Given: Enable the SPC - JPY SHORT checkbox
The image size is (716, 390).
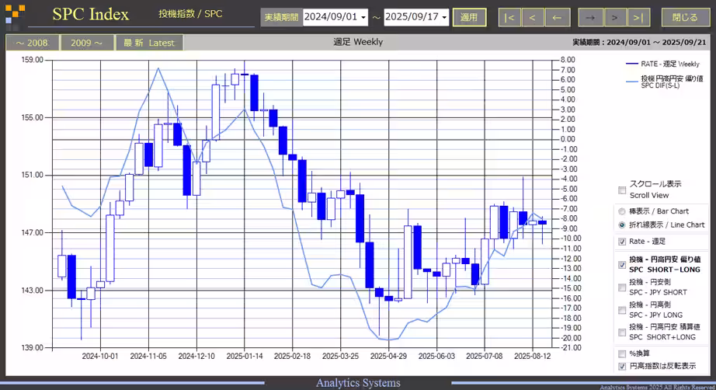Looking at the screenshot, I should (x=622, y=287).
